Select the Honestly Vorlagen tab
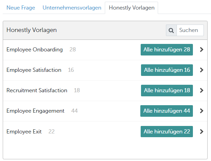Image resolution: width=211 pixels, height=161 pixels. click(131, 7)
